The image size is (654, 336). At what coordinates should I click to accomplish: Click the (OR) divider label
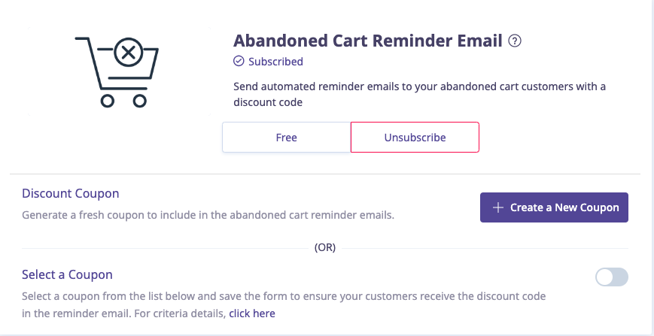[x=324, y=247]
